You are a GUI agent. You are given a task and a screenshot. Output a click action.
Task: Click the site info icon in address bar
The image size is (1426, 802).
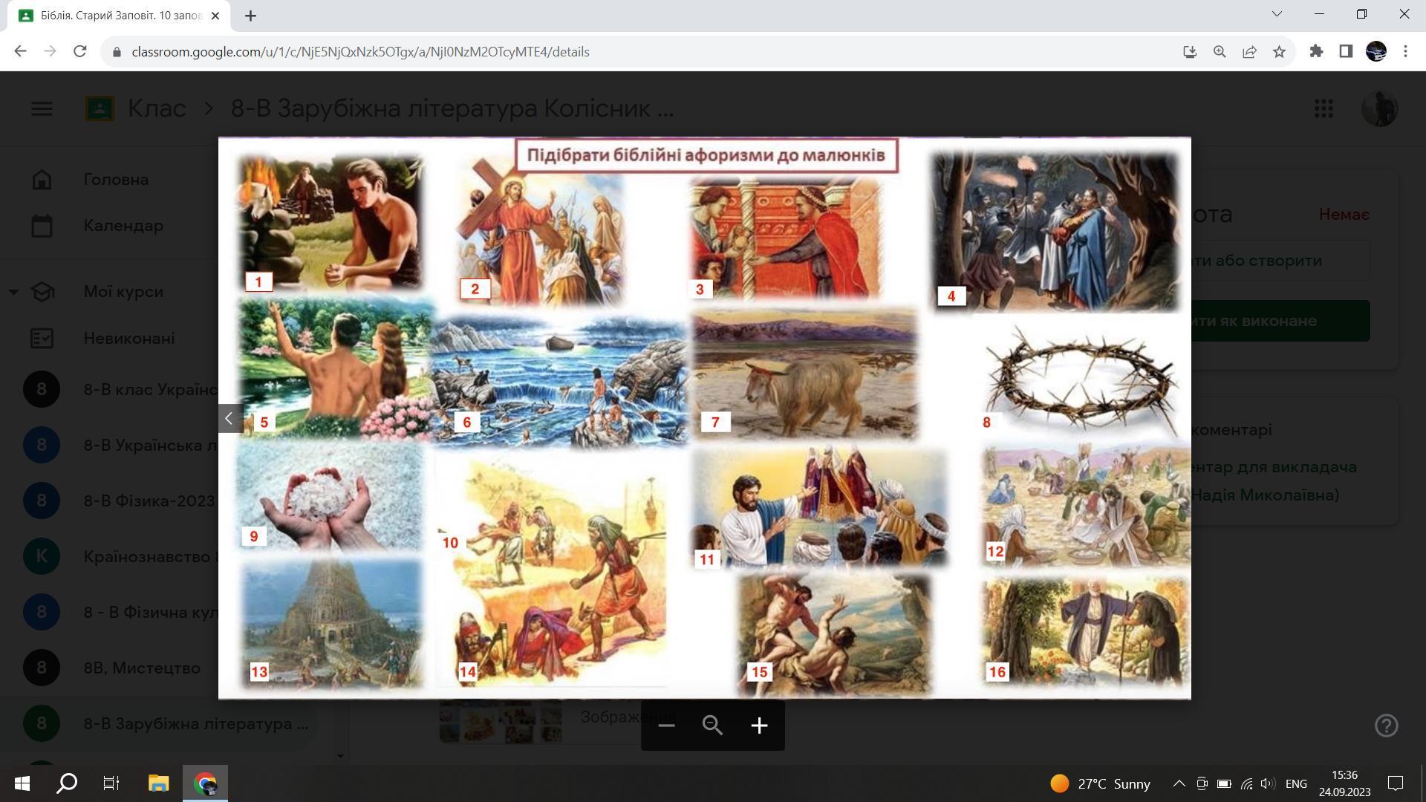click(x=116, y=52)
